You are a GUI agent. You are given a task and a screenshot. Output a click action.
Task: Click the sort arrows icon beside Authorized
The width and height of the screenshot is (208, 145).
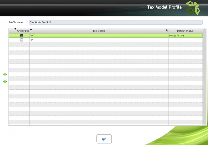point(15,29)
